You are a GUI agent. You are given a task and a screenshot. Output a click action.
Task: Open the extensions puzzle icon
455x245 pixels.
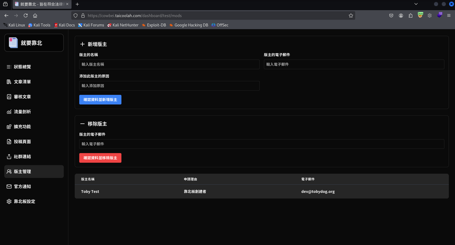[410, 15]
